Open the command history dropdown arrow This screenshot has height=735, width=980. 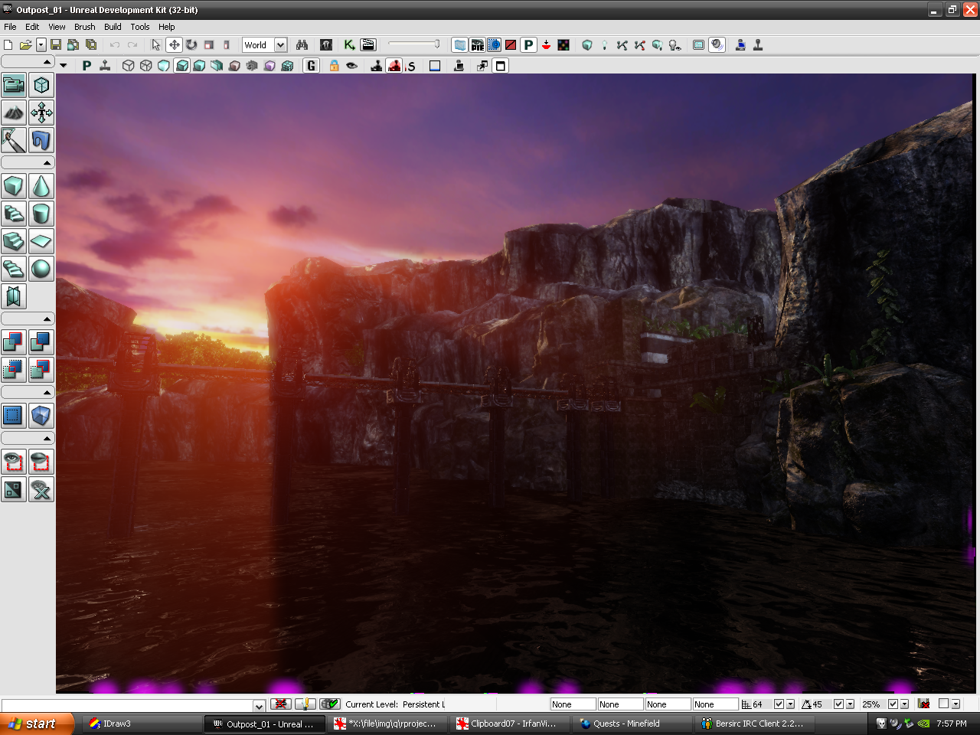pos(259,706)
